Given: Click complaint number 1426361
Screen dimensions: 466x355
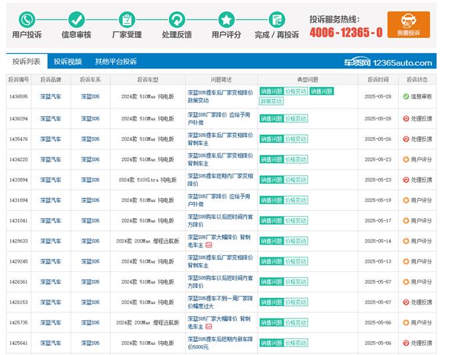Looking at the screenshot, I should [x=19, y=282].
